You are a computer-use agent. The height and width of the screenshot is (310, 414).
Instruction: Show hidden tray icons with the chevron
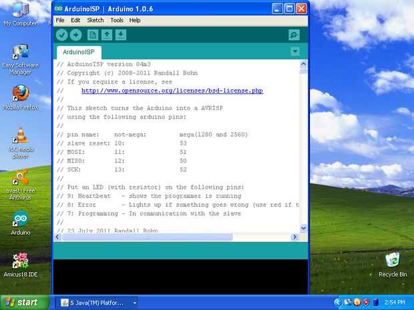coord(338,303)
